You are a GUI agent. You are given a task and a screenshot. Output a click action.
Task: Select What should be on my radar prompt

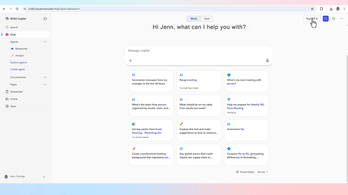(199, 106)
